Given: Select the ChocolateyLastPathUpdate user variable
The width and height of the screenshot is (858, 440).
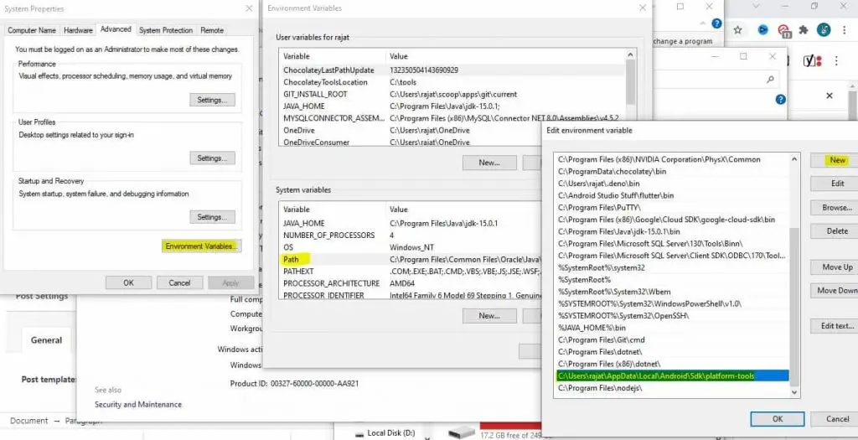Looking at the screenshot, I should [x=452, y=70].
